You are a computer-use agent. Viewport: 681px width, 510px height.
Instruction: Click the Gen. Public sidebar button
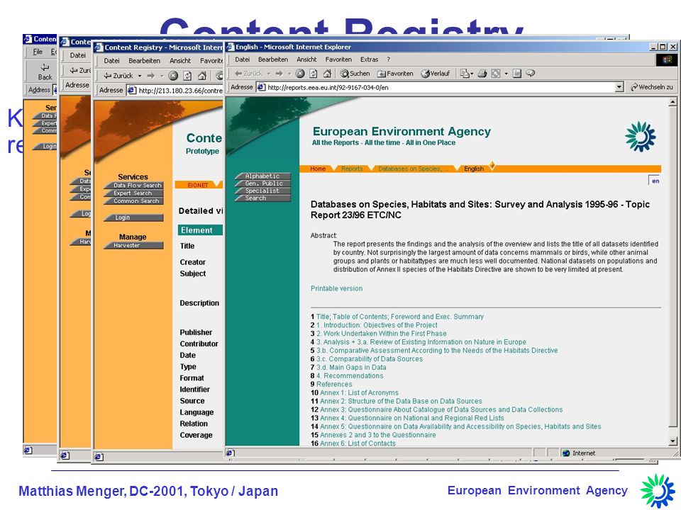pyautogui.click(x=262, y=183)
